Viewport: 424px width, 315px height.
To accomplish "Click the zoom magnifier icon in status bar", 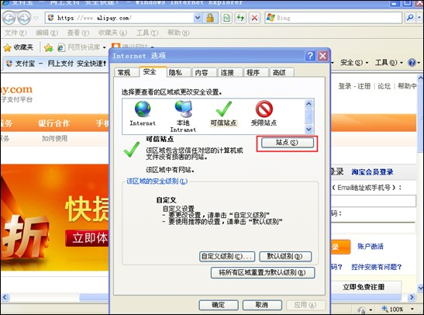I will 384,309.
